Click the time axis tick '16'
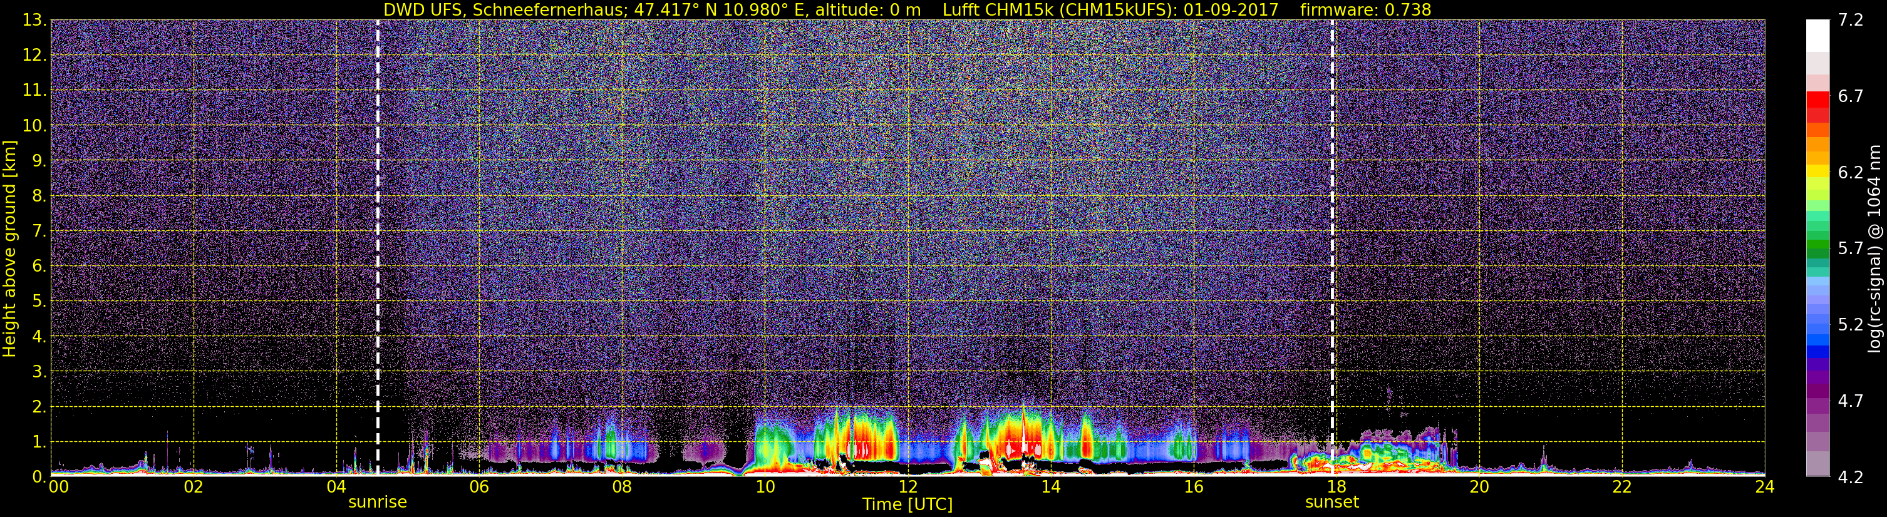 [x=1193, y=488]
